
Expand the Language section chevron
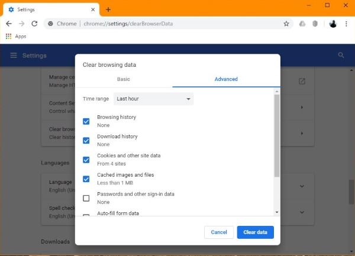(302, 186)
